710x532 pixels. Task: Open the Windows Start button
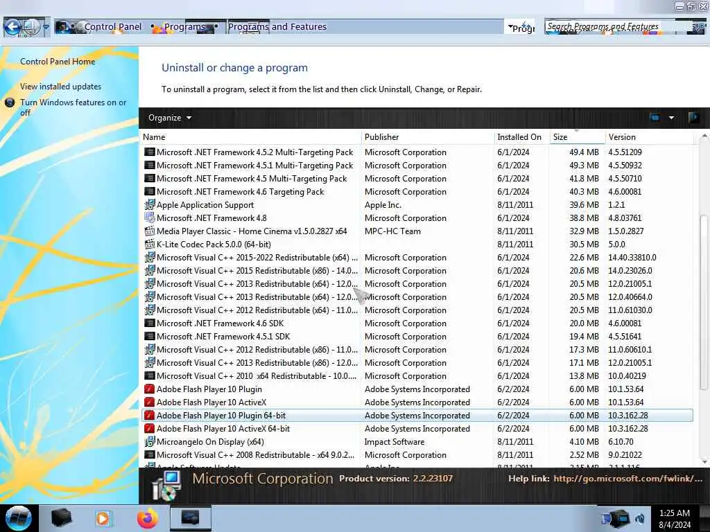pos(18,518)
